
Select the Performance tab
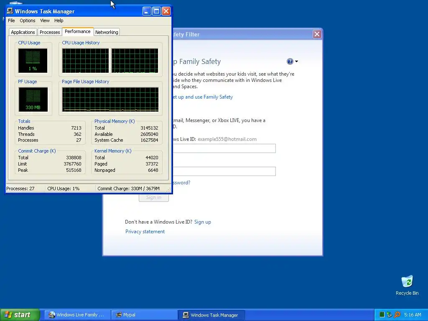click(x=78, y=31)
